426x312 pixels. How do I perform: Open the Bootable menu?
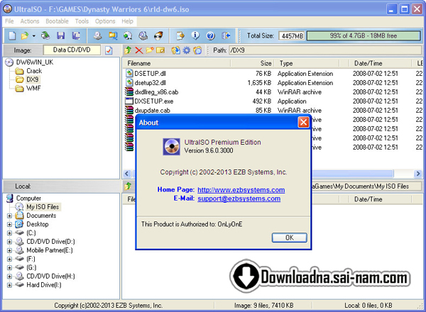57,21
